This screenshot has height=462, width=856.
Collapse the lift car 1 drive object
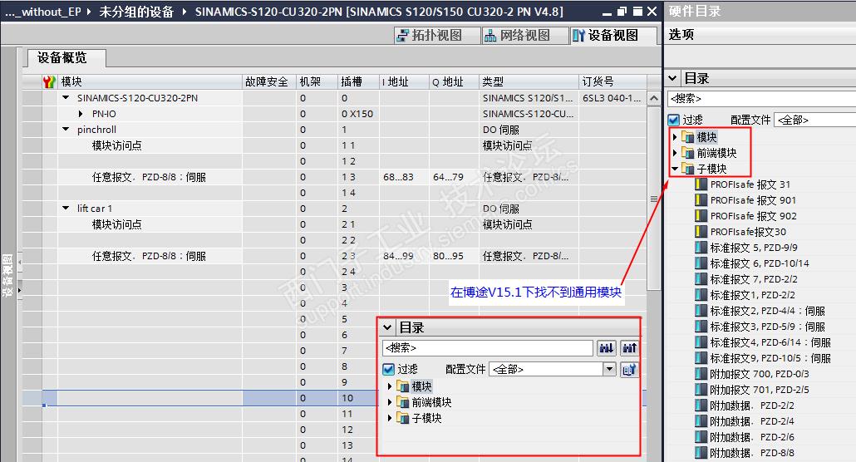point(66,208)
